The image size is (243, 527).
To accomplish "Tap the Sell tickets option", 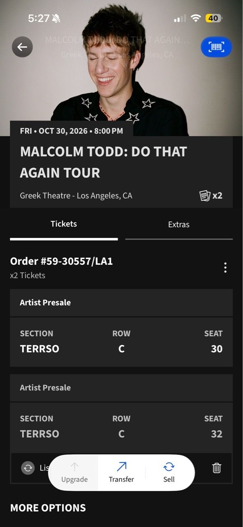I will tap(169, 472).
